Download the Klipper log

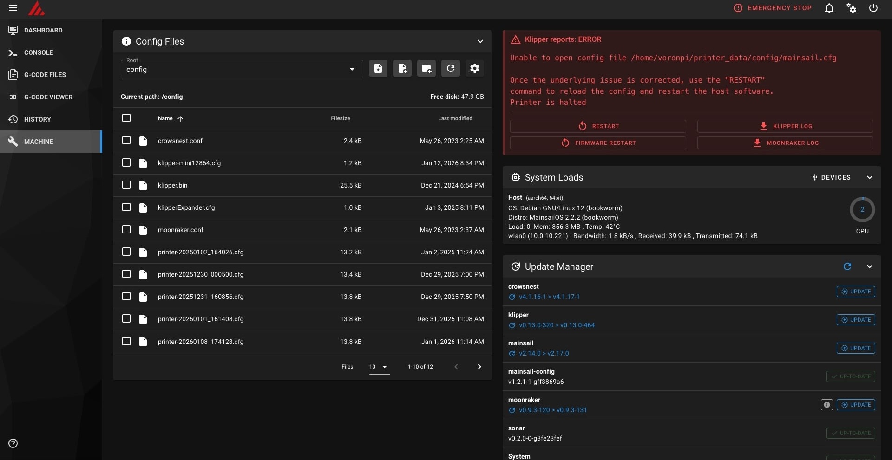click(785, 126)
